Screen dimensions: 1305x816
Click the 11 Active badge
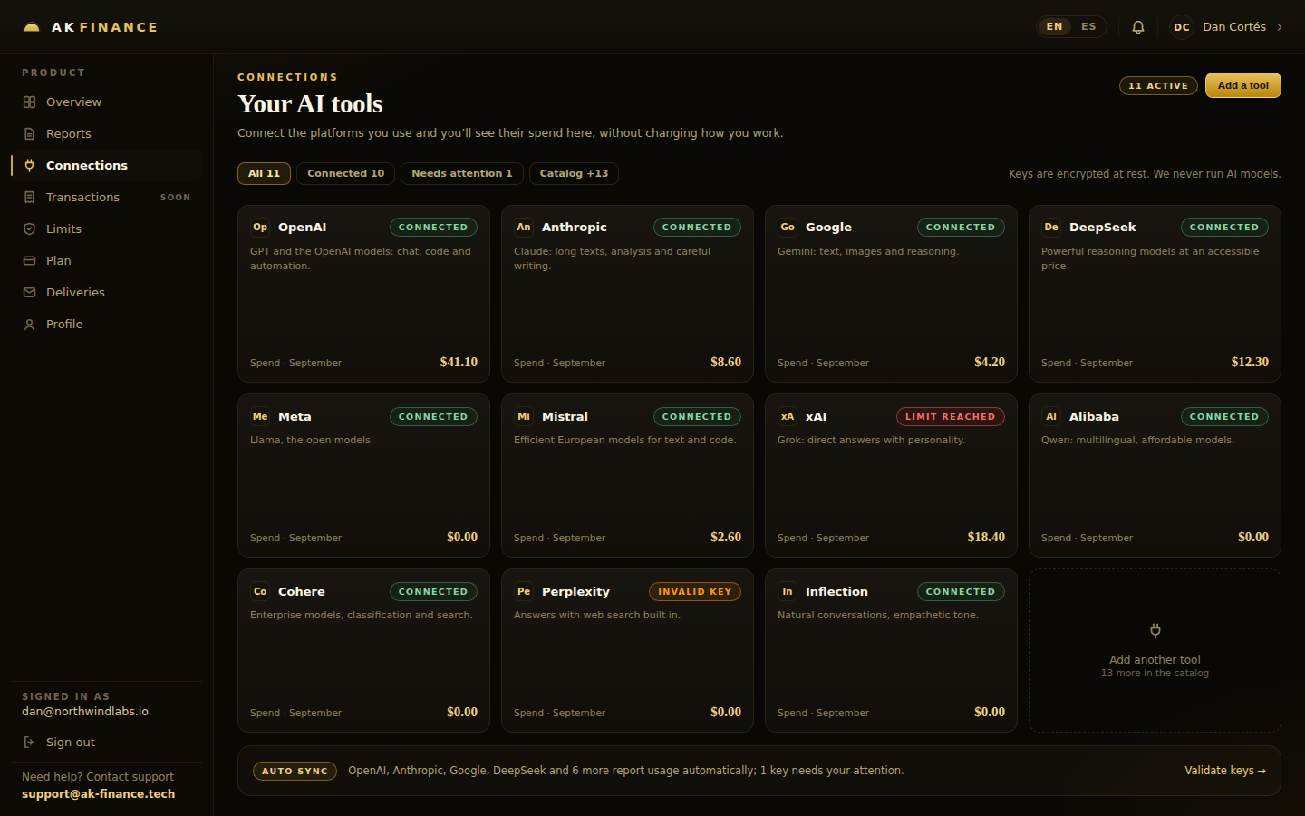(1158, 85)
